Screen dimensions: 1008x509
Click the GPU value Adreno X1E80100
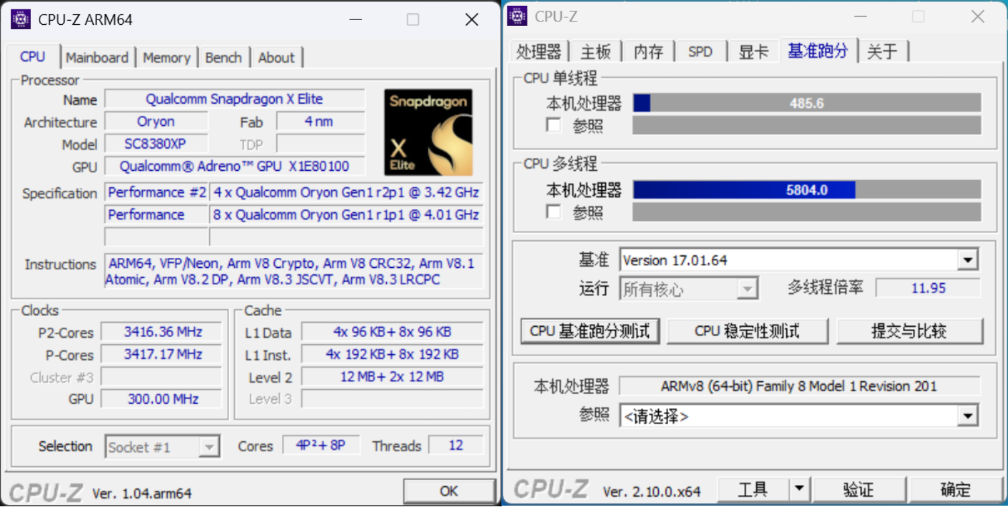(x=235, y=166)
